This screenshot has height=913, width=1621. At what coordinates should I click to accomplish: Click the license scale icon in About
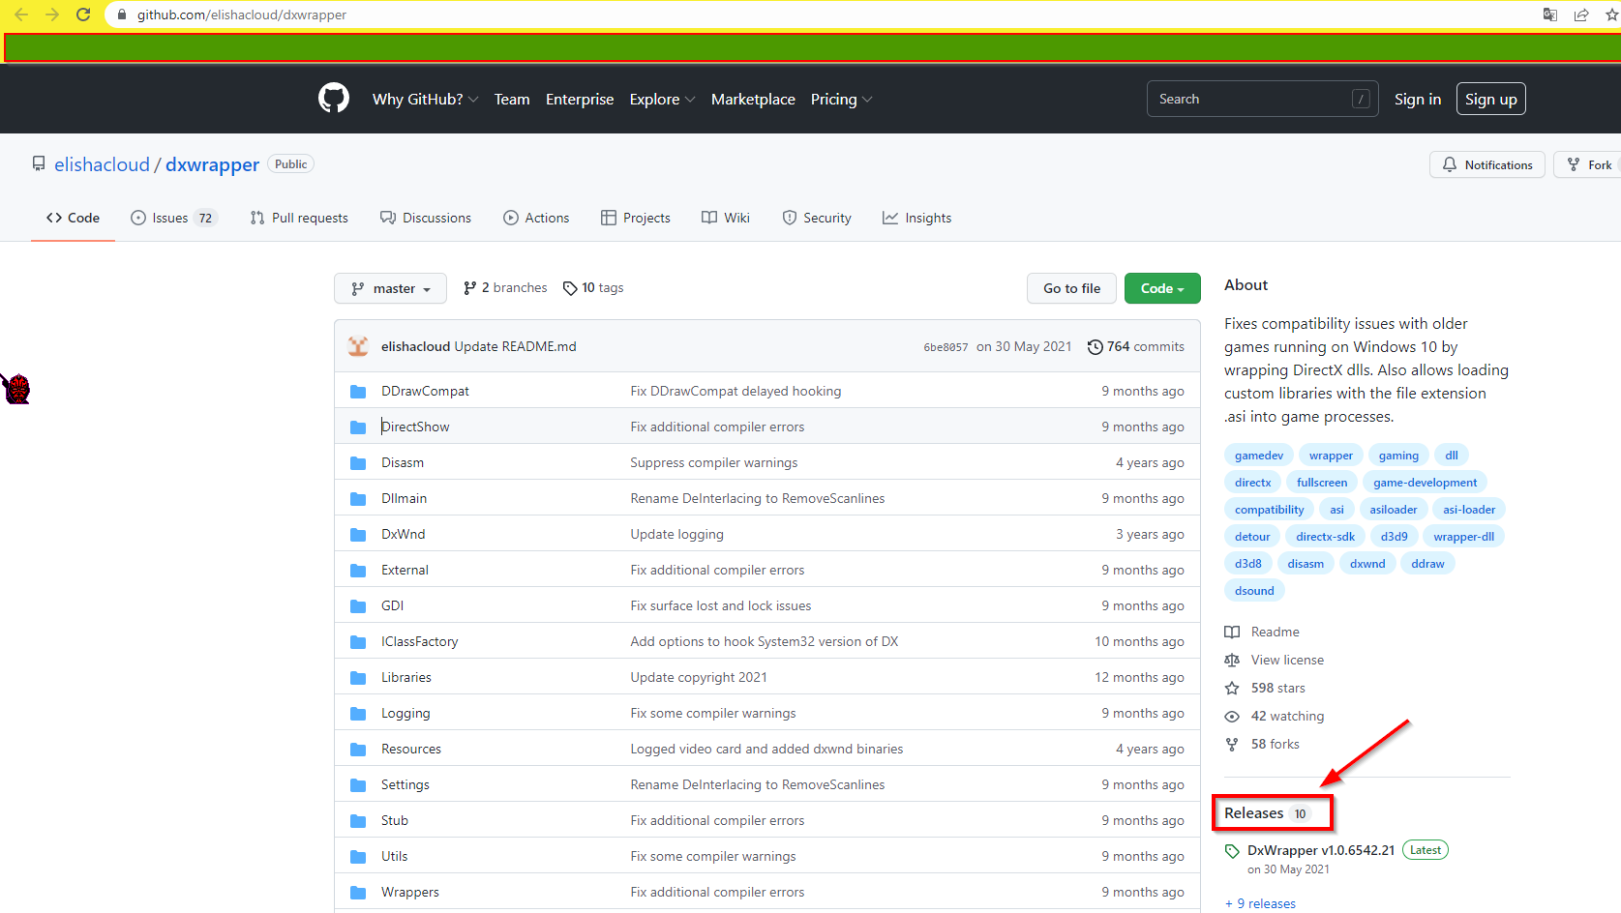[x=1232, y=661]
